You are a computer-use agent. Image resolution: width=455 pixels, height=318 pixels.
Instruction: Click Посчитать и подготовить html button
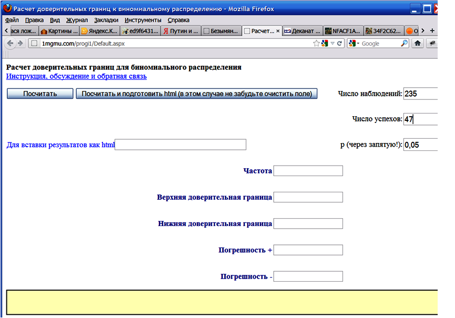[197, 94]
